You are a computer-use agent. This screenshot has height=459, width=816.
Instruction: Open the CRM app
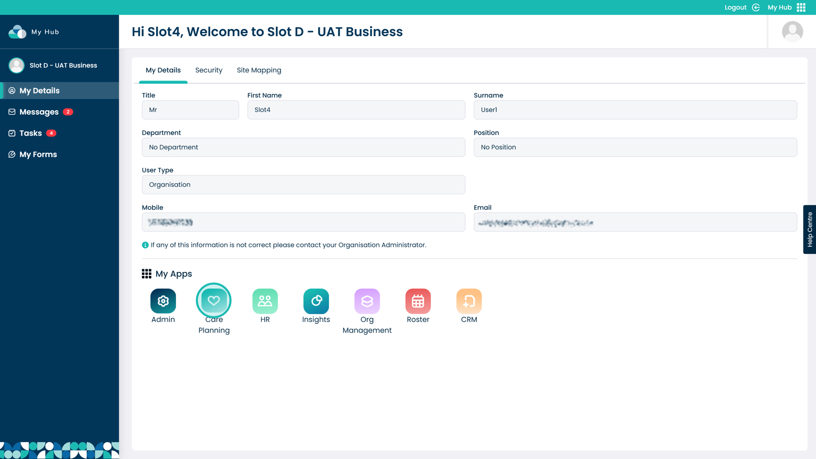[469, 301]
